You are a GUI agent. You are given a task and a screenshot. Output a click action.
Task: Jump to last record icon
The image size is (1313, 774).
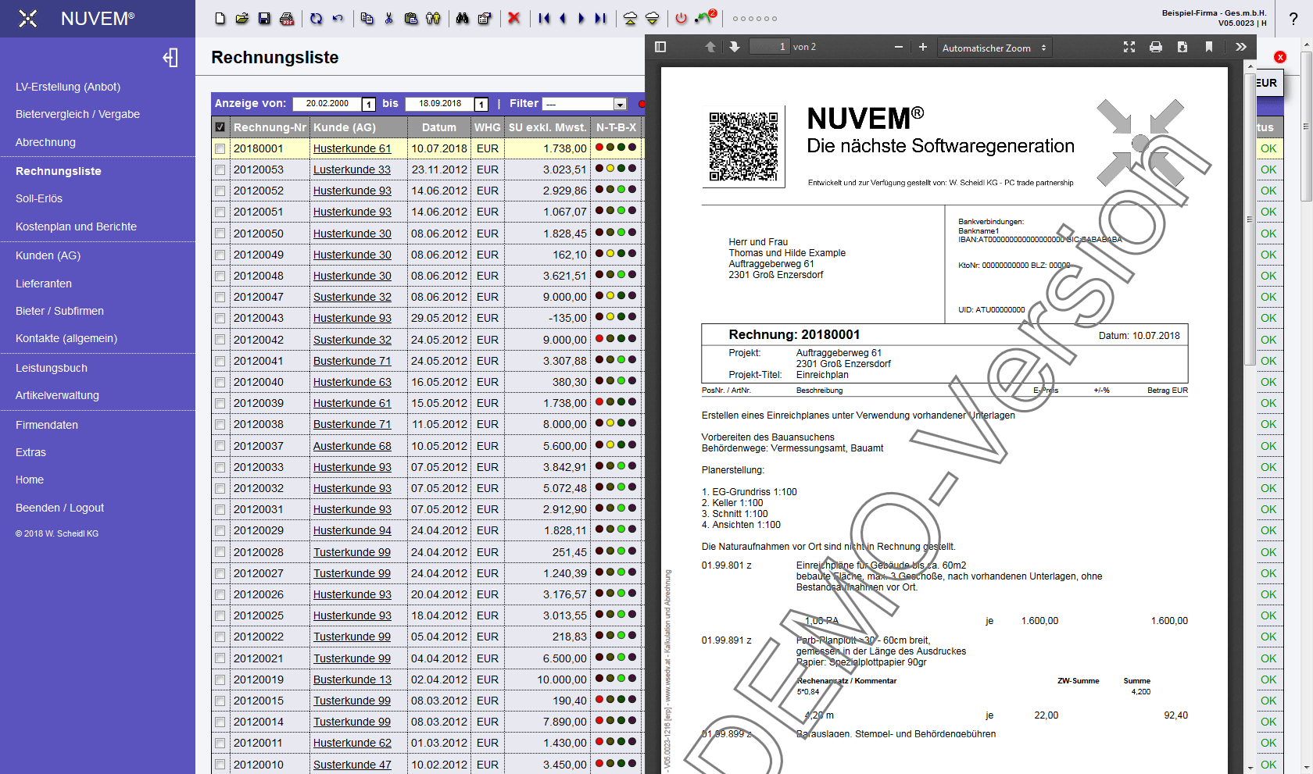click(600, 18)
